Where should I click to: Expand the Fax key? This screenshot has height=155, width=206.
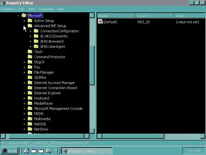pos(24,67)
